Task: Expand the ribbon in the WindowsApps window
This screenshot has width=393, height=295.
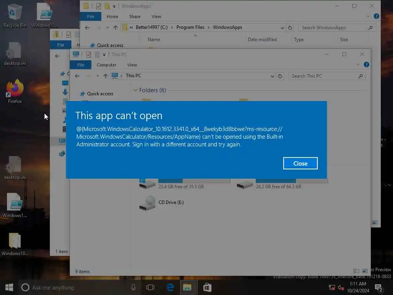Action: [x=368, y=16]
